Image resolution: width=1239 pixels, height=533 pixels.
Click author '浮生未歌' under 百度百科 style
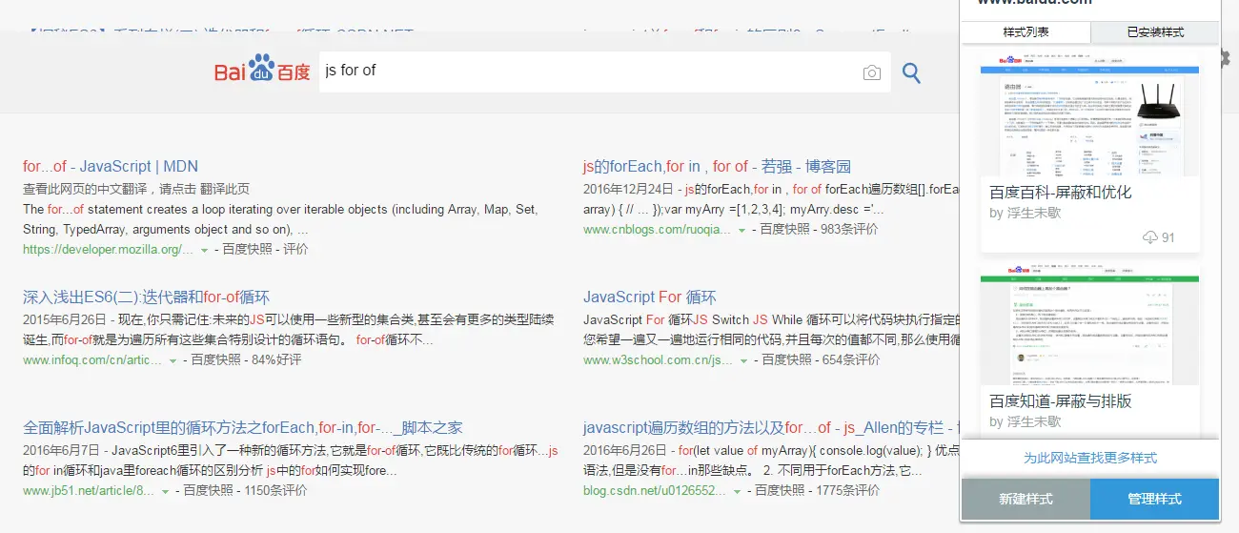coord(1035,213)
